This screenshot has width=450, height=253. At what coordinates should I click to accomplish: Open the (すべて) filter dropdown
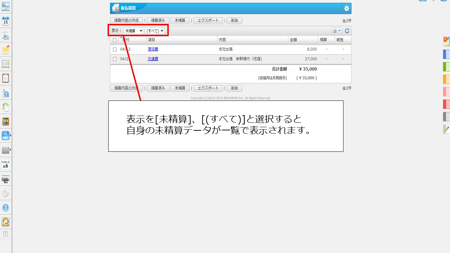coord(155,31)
